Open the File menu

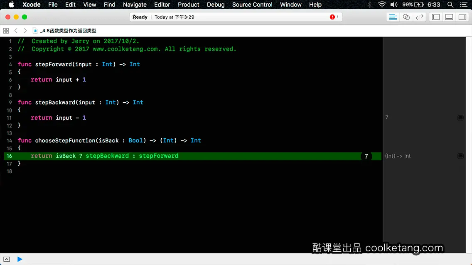[53, 5]
